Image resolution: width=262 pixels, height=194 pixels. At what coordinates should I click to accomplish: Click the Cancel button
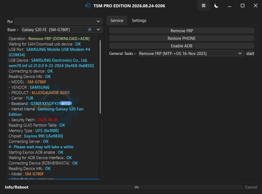[251, 187]
